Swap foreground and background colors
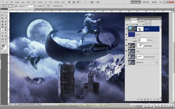The height and width of the screenshot is (109, 175). point(6,45)
